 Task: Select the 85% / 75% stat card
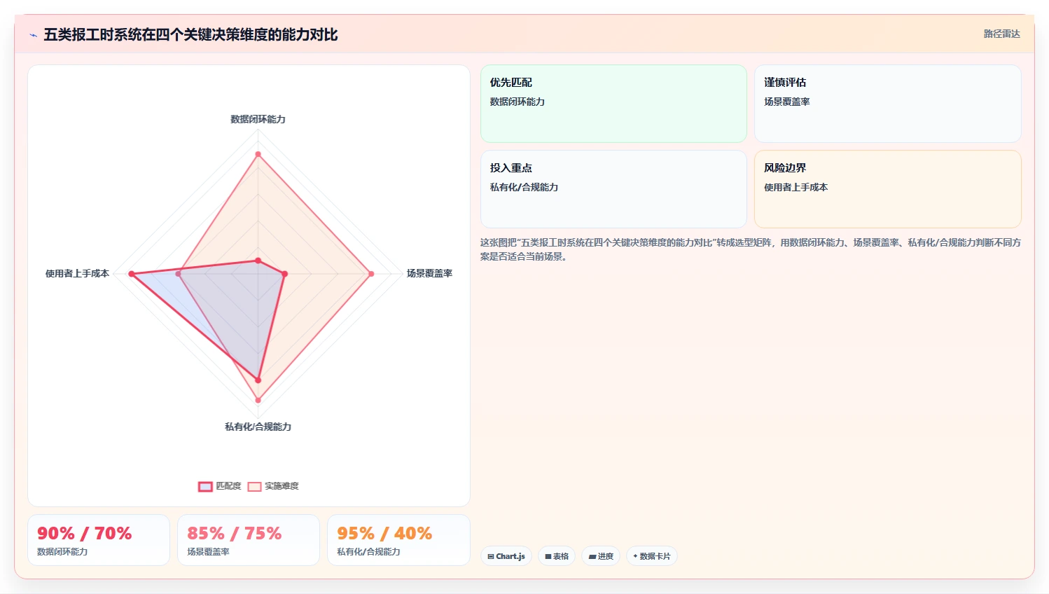click(249, 540)
